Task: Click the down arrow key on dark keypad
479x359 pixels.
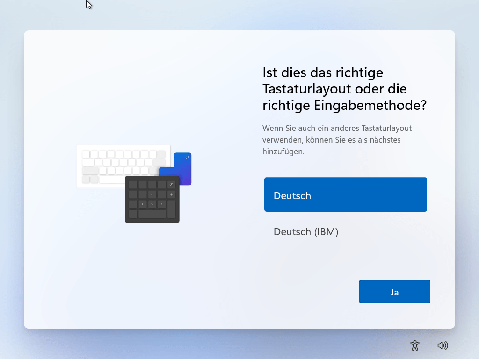Action: 152,204
